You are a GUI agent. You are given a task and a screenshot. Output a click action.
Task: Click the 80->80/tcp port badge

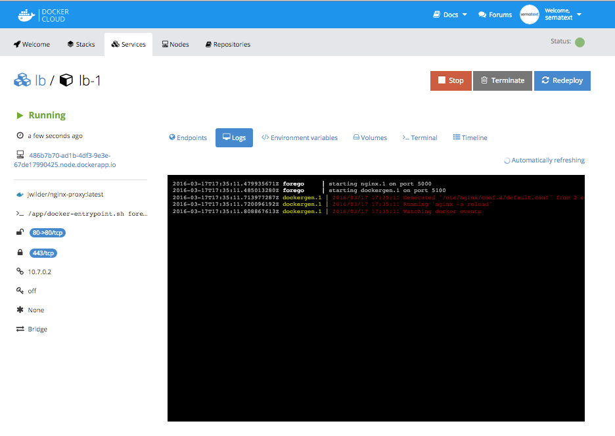point(47,233)
